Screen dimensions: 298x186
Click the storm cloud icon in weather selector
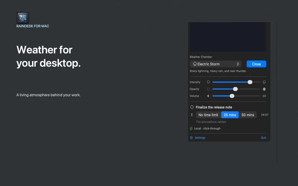[x=195, y=64]
